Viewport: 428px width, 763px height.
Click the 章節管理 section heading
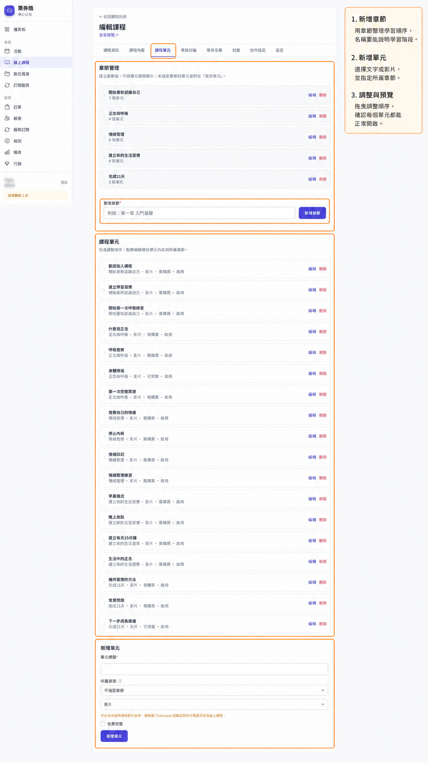[x=109, y=68]
